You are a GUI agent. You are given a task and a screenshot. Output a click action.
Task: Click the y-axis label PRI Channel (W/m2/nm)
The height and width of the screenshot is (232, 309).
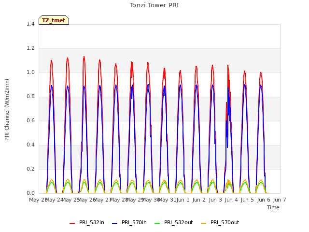pos(7,110)
